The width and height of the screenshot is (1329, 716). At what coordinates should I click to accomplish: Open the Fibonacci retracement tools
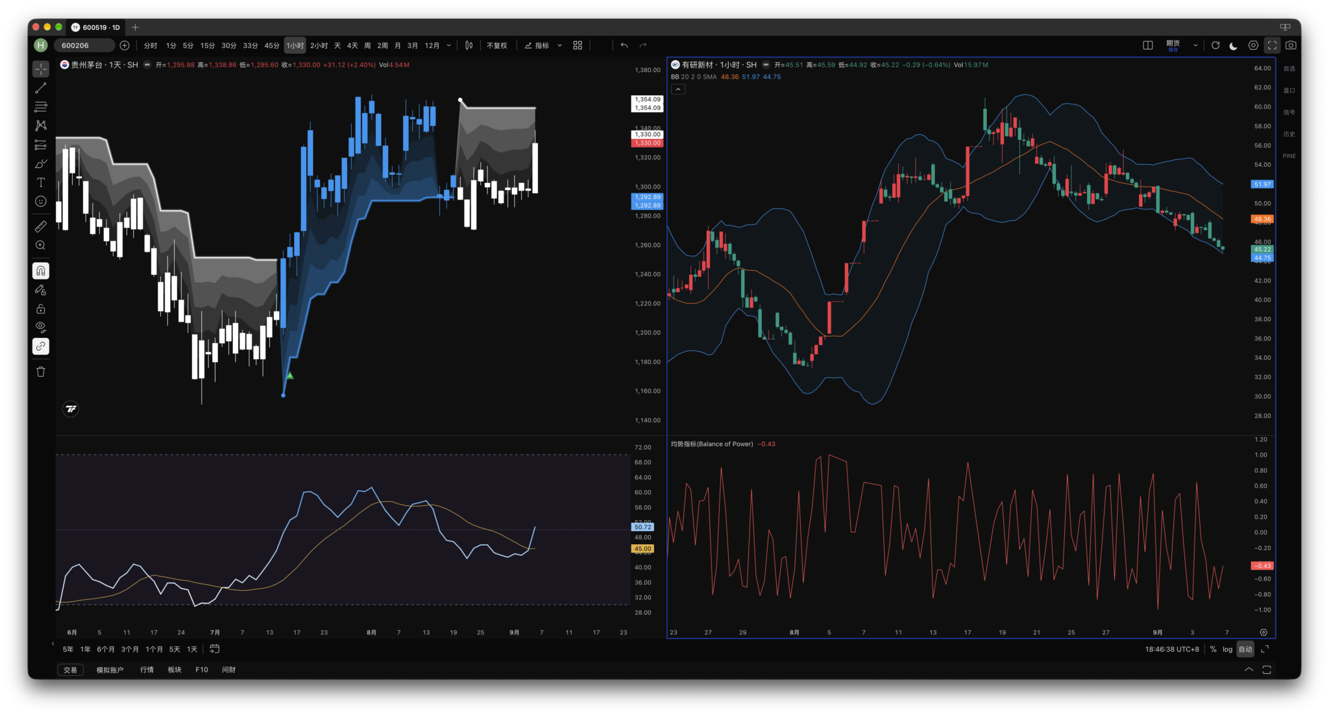41,106
